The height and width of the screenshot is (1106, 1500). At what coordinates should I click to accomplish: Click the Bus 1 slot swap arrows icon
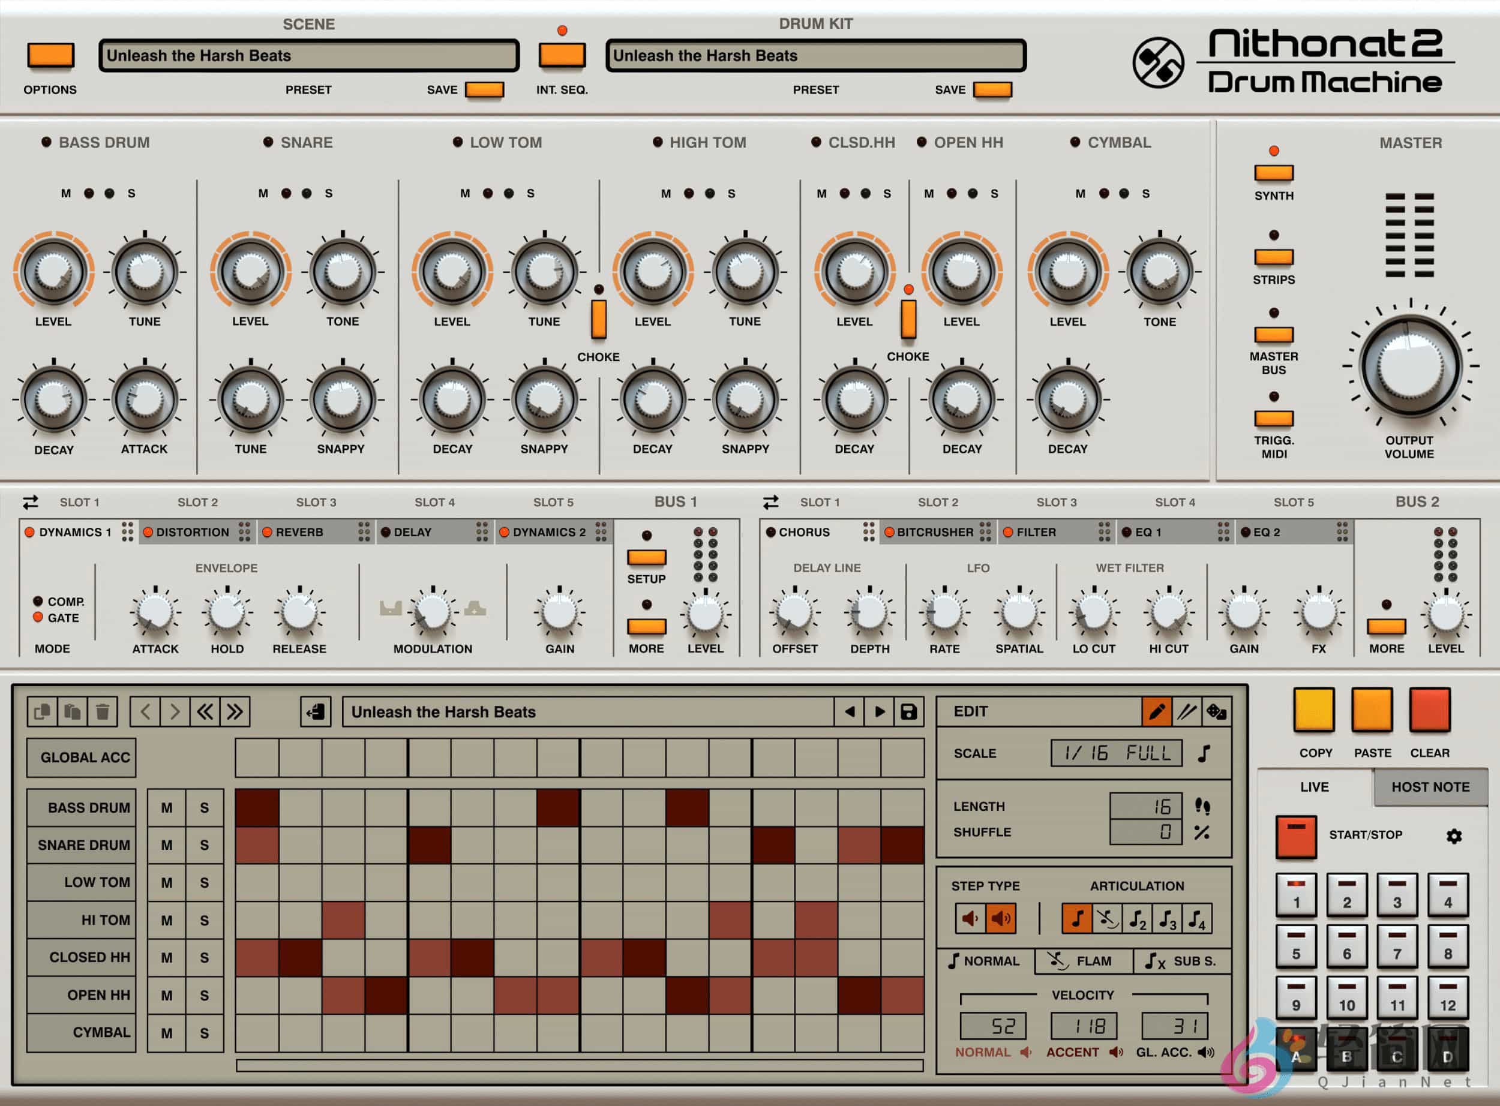(30, 502)
